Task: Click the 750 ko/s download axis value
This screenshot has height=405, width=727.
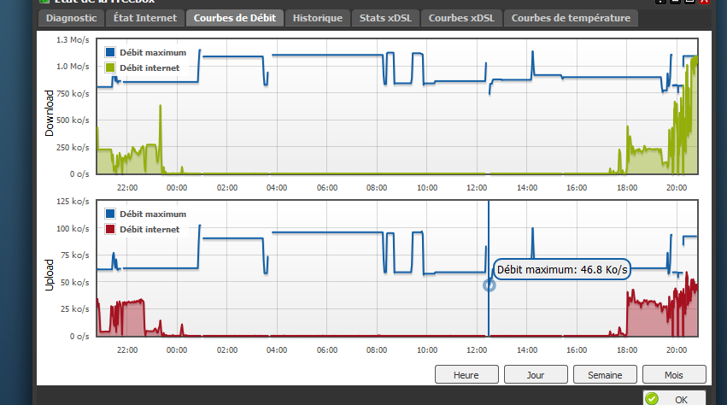Action: 73,94
